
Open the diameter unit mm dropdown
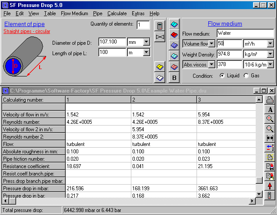click(x=146, y=42)
